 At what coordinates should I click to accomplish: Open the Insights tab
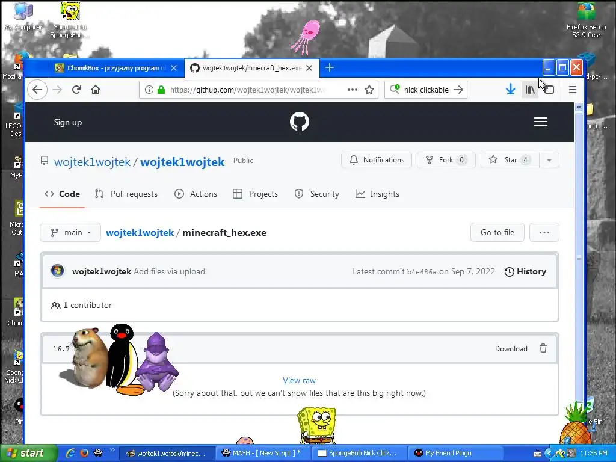[x=377, y=194]
